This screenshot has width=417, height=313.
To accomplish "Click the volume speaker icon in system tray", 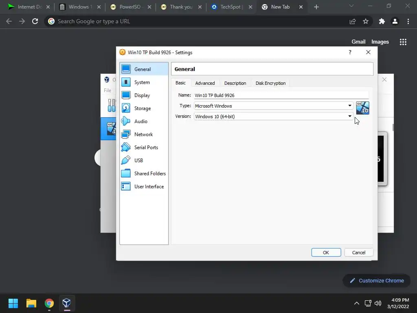I will [x=377, y=303].
